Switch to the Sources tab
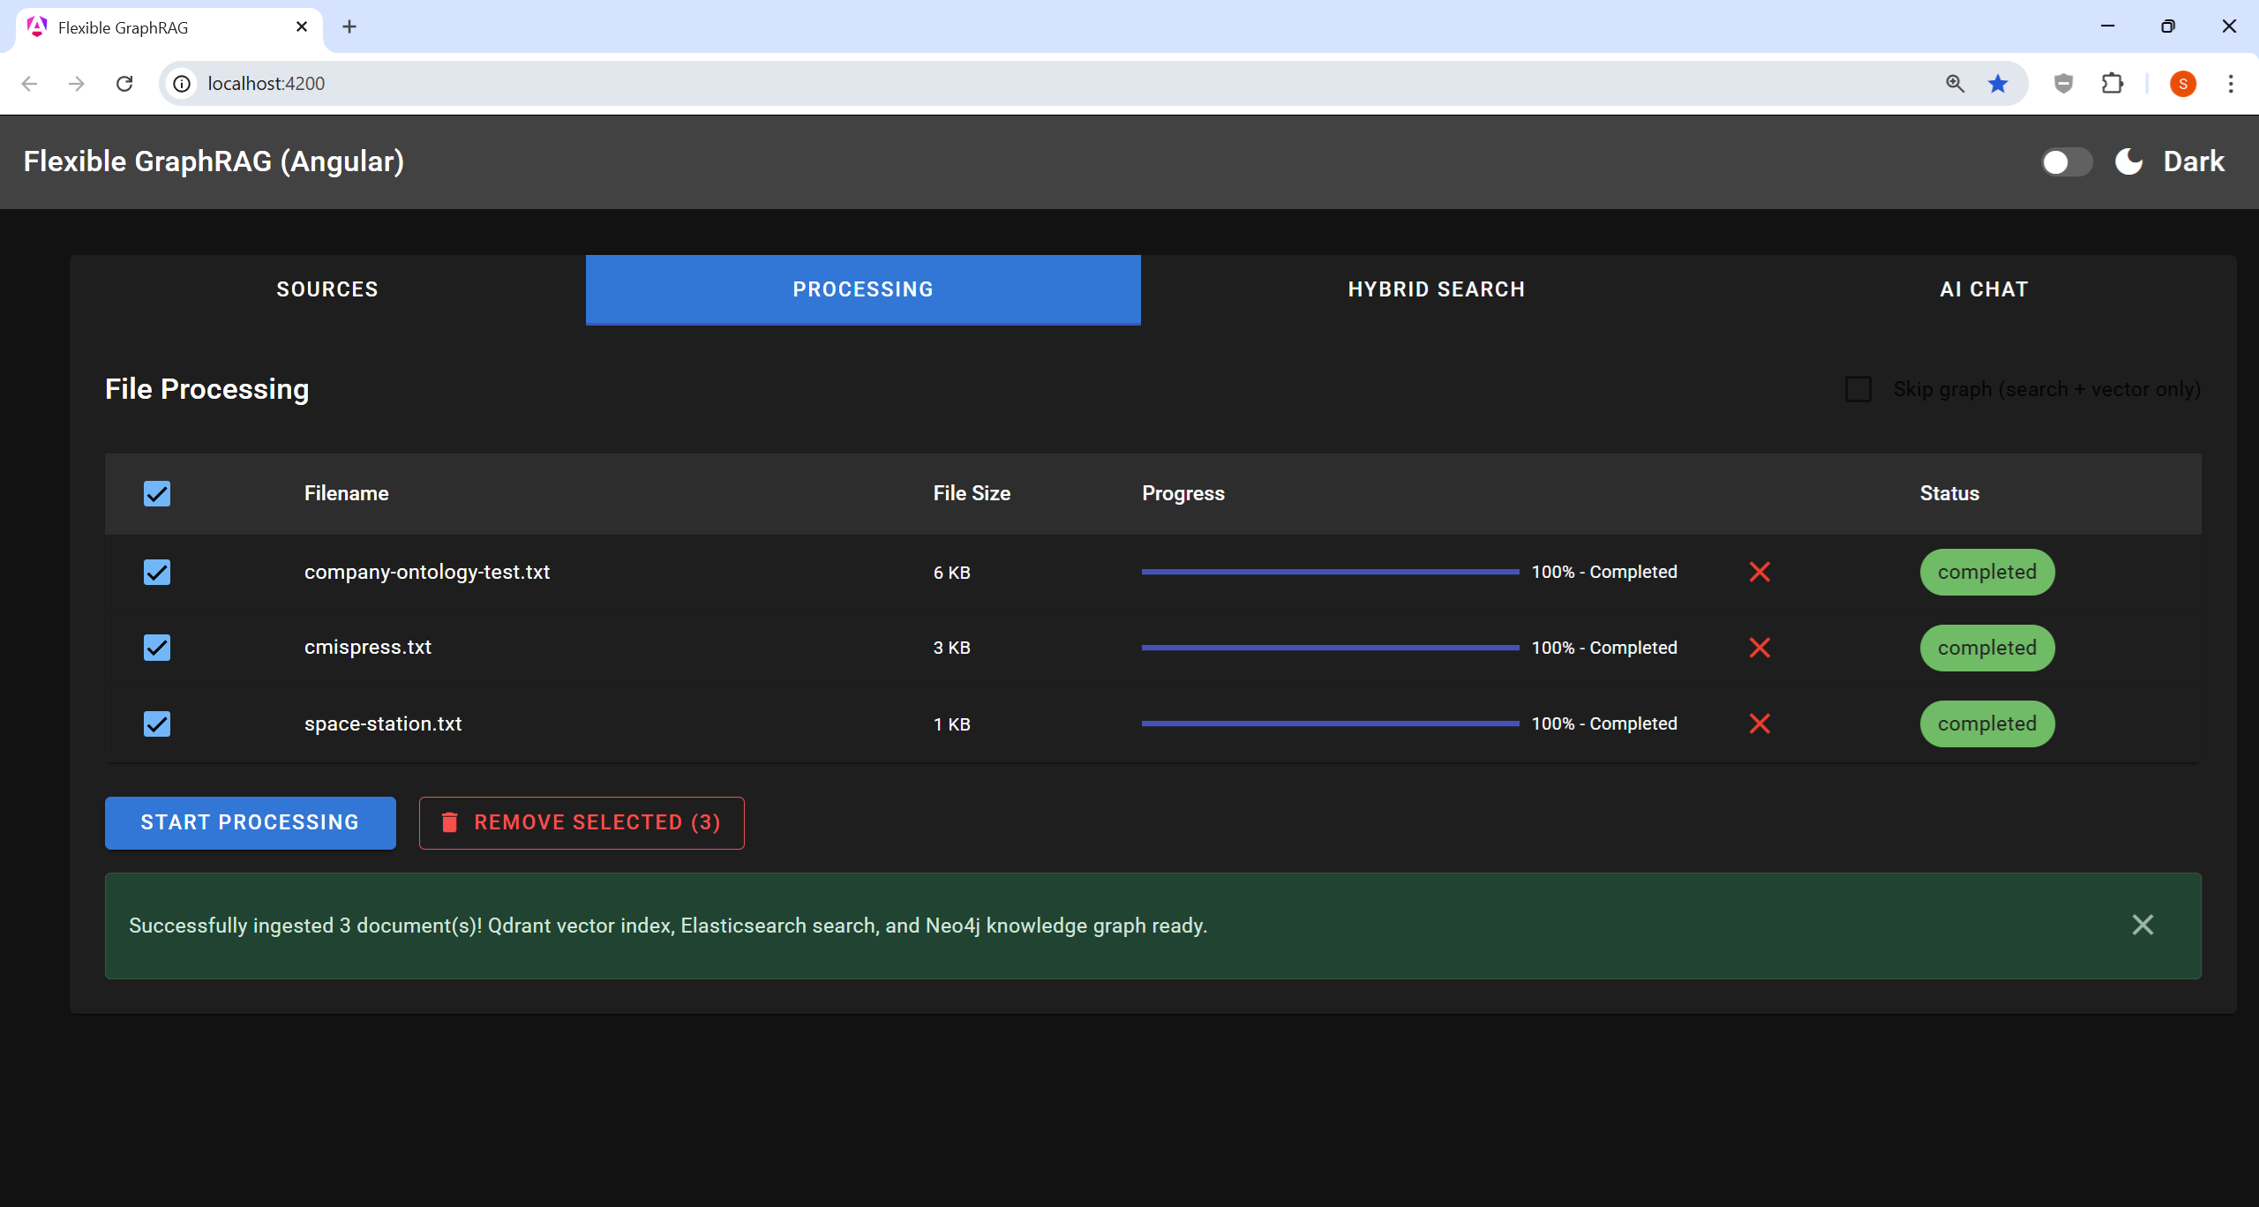 click(x=327, y=289)
